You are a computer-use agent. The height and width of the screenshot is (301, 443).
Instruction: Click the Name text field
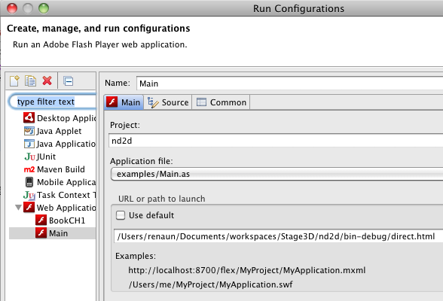(x=289, y=84)
